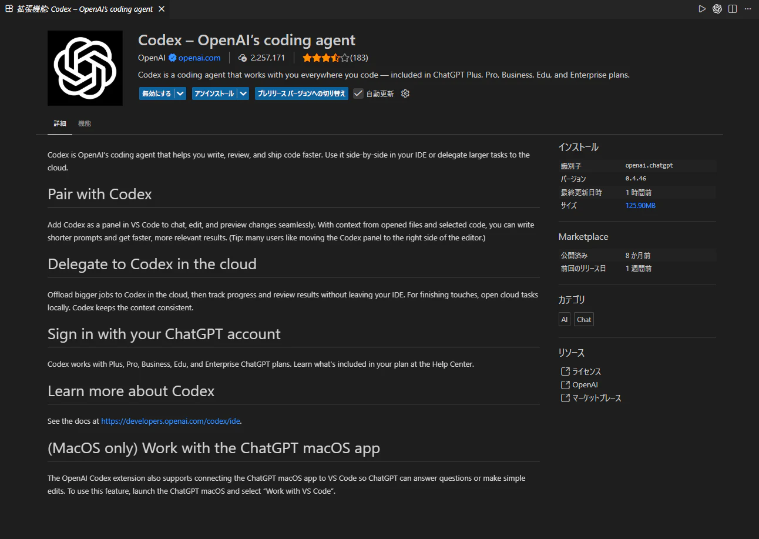Image resolution: width=759 pixels, height=539 pixels.
Task: Click heading "Sign in with your ChatGPT account"
Action: [x=164, y=334]
